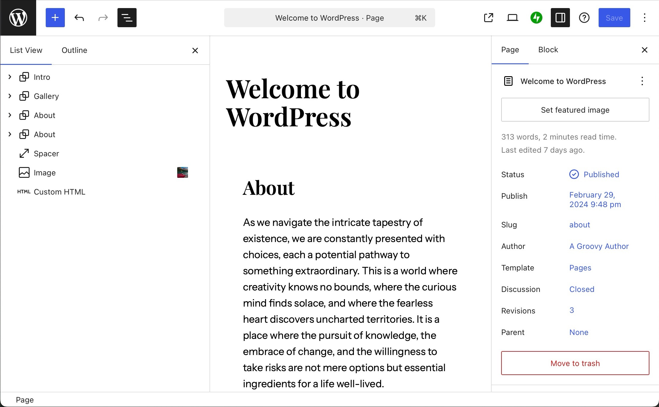Open the preview options
Image resolution: width=659 pixels, height=407 pixels.
pos(512,18)
